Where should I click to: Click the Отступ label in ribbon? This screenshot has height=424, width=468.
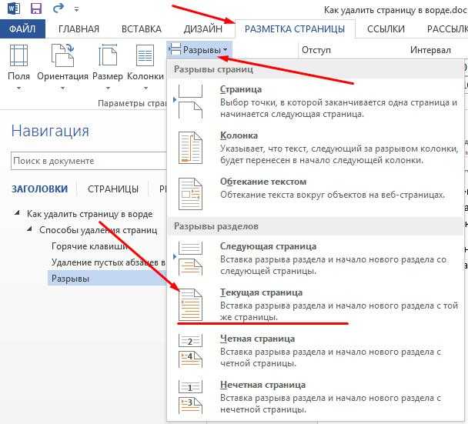pos(316,50)
